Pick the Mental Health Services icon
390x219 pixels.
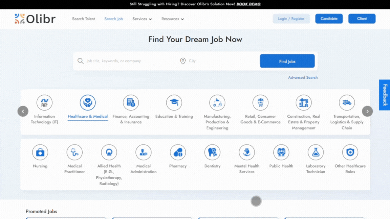[x=247, y=152]
